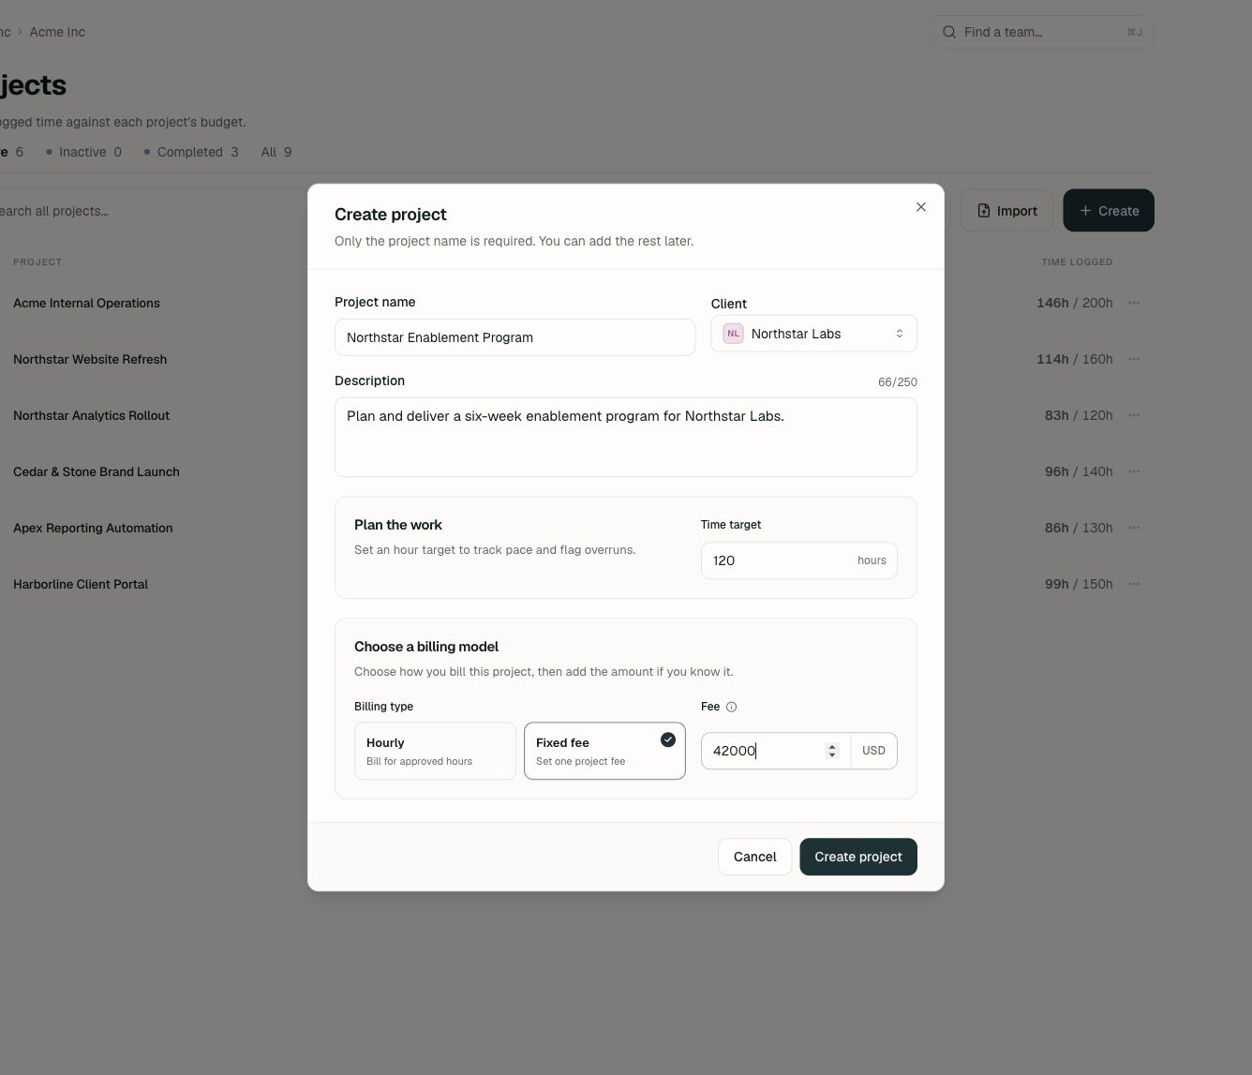Screen dimensions: 1252x1075
Task: Switch to the All projects tab
Action: 276,152
